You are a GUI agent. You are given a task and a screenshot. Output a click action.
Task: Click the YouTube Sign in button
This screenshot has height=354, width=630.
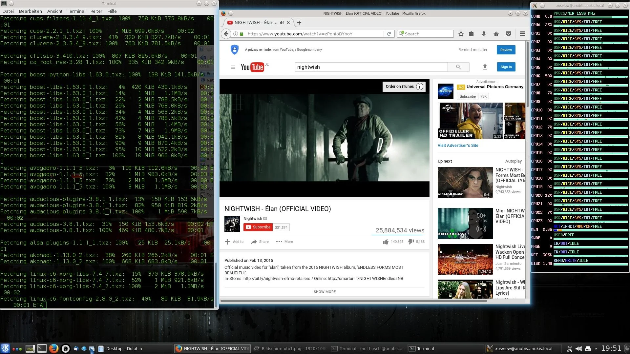[506, 67]
